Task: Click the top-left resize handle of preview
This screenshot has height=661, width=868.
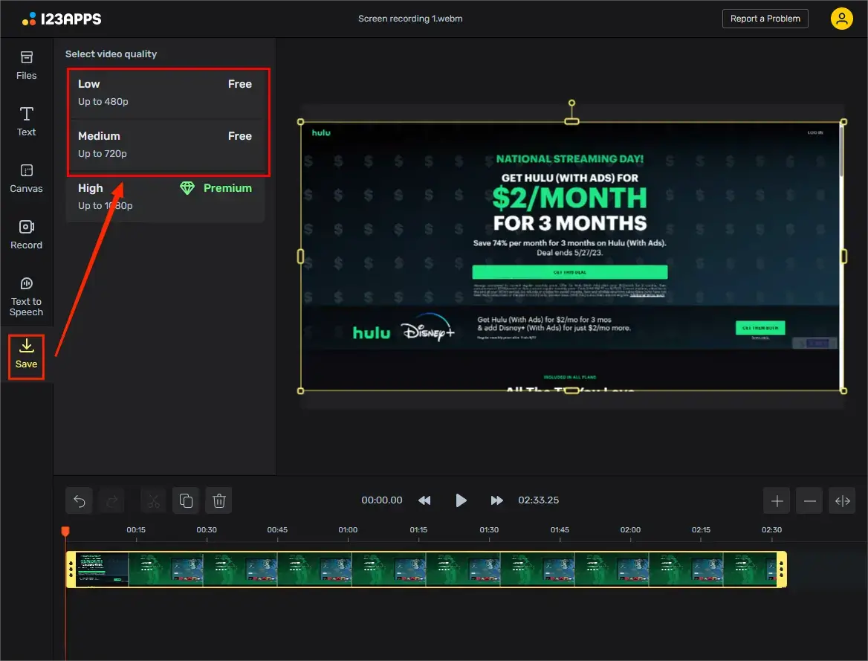Action: pos(300,122)
